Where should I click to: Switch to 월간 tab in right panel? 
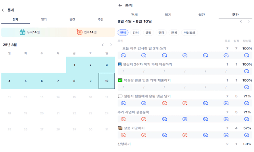tap(202, 15)
